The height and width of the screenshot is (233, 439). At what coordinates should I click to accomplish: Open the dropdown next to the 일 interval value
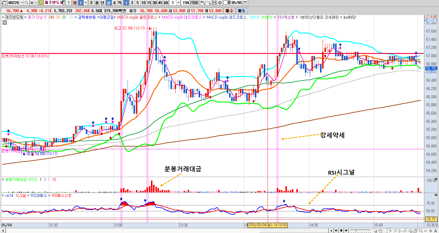[x=86, y=3]
